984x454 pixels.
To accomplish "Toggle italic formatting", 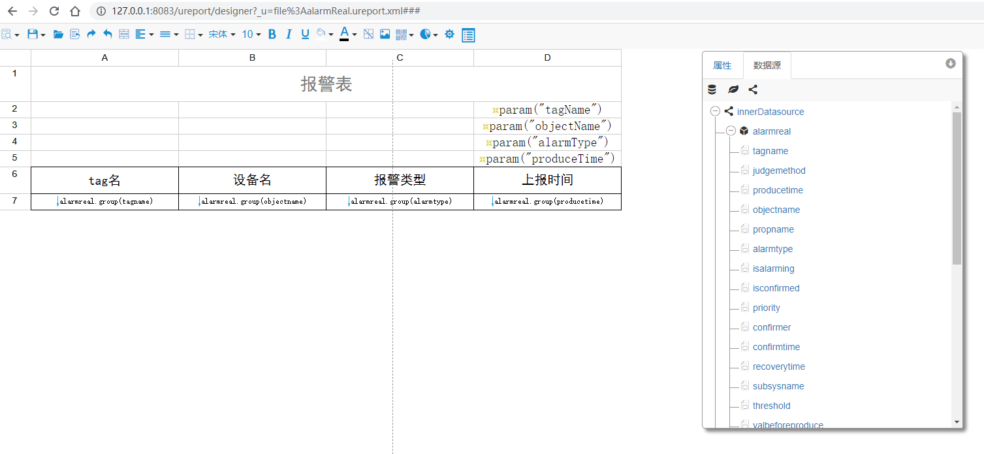I will 289,35.
